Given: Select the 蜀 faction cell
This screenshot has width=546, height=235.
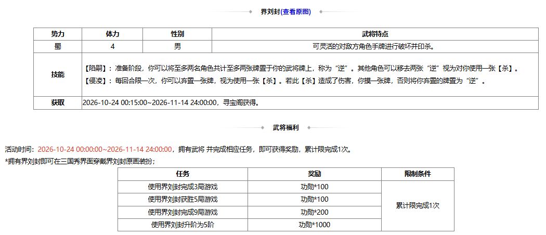Looking at the screenshot, I should (x=58, y=47).
